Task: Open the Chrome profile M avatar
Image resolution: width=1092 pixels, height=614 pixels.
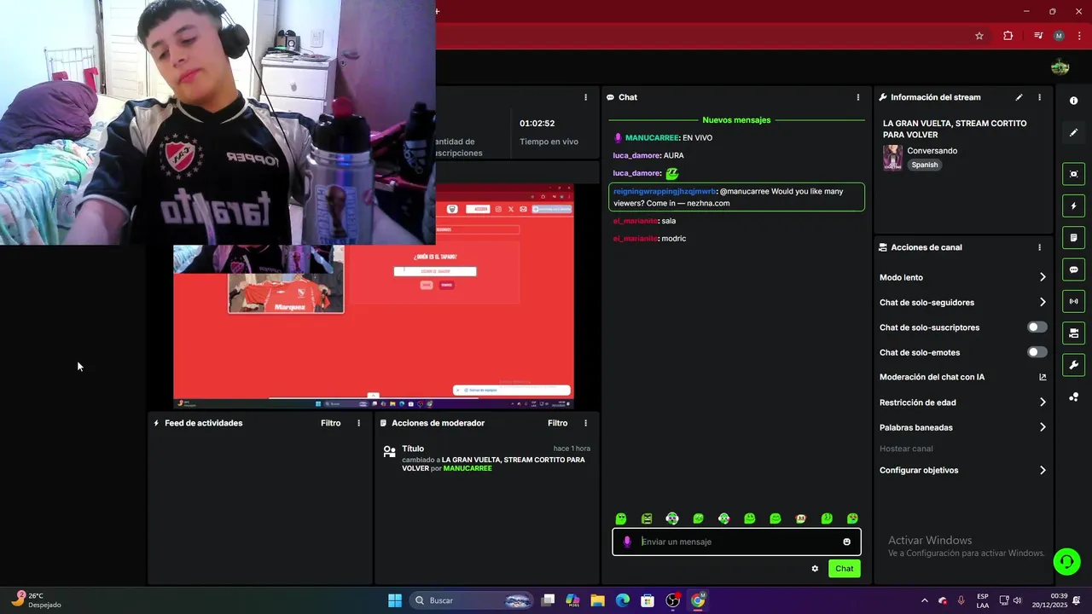Action: [1059, 36]
